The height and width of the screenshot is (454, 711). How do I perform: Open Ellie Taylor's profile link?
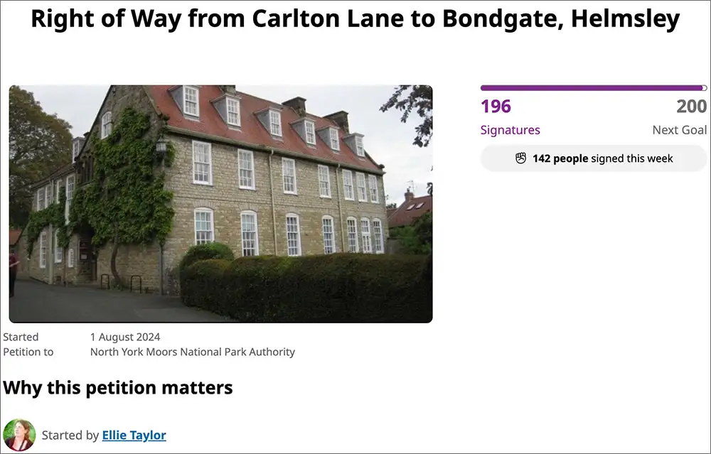(134, 435)
